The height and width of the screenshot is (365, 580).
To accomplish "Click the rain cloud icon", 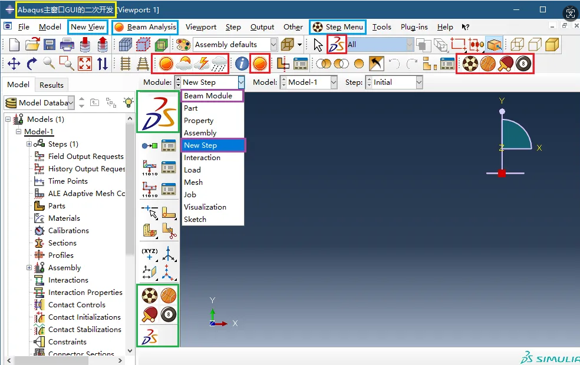I will pyautogui.click(x=219, y=64).
